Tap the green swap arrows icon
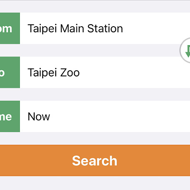 188,51
